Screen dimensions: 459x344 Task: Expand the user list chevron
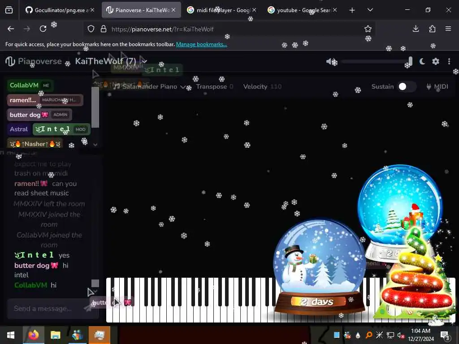click(x=95, y=145)
